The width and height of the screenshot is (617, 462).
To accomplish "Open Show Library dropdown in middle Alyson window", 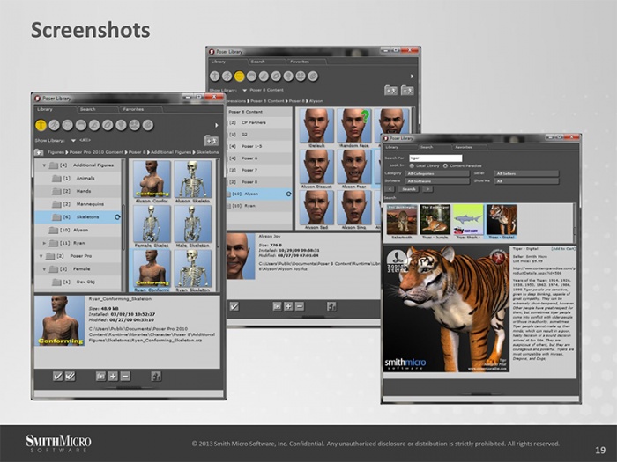I will pyautogui.click(x=244, y=90).
